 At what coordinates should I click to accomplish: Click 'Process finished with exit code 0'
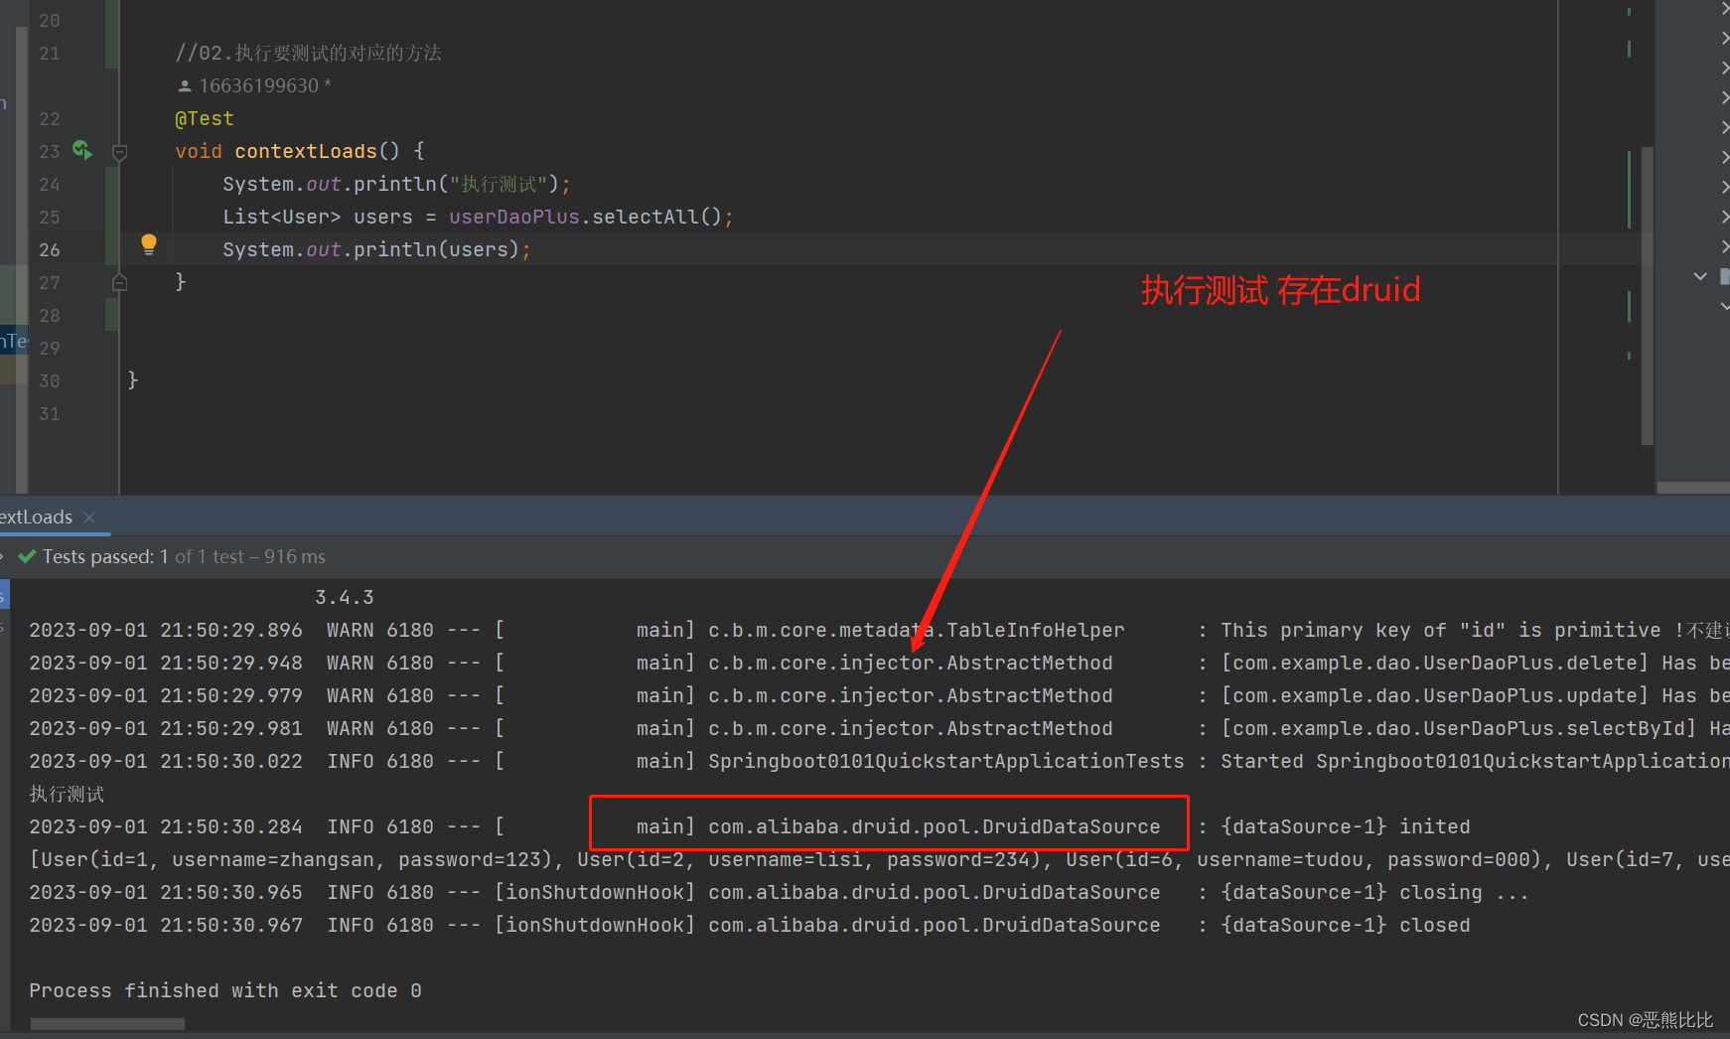(225, 990)
